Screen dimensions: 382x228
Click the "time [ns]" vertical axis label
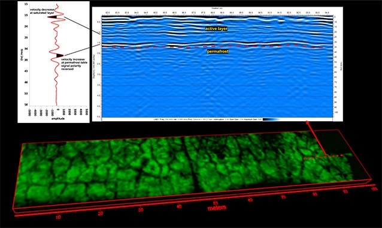(x=21, y=55)
